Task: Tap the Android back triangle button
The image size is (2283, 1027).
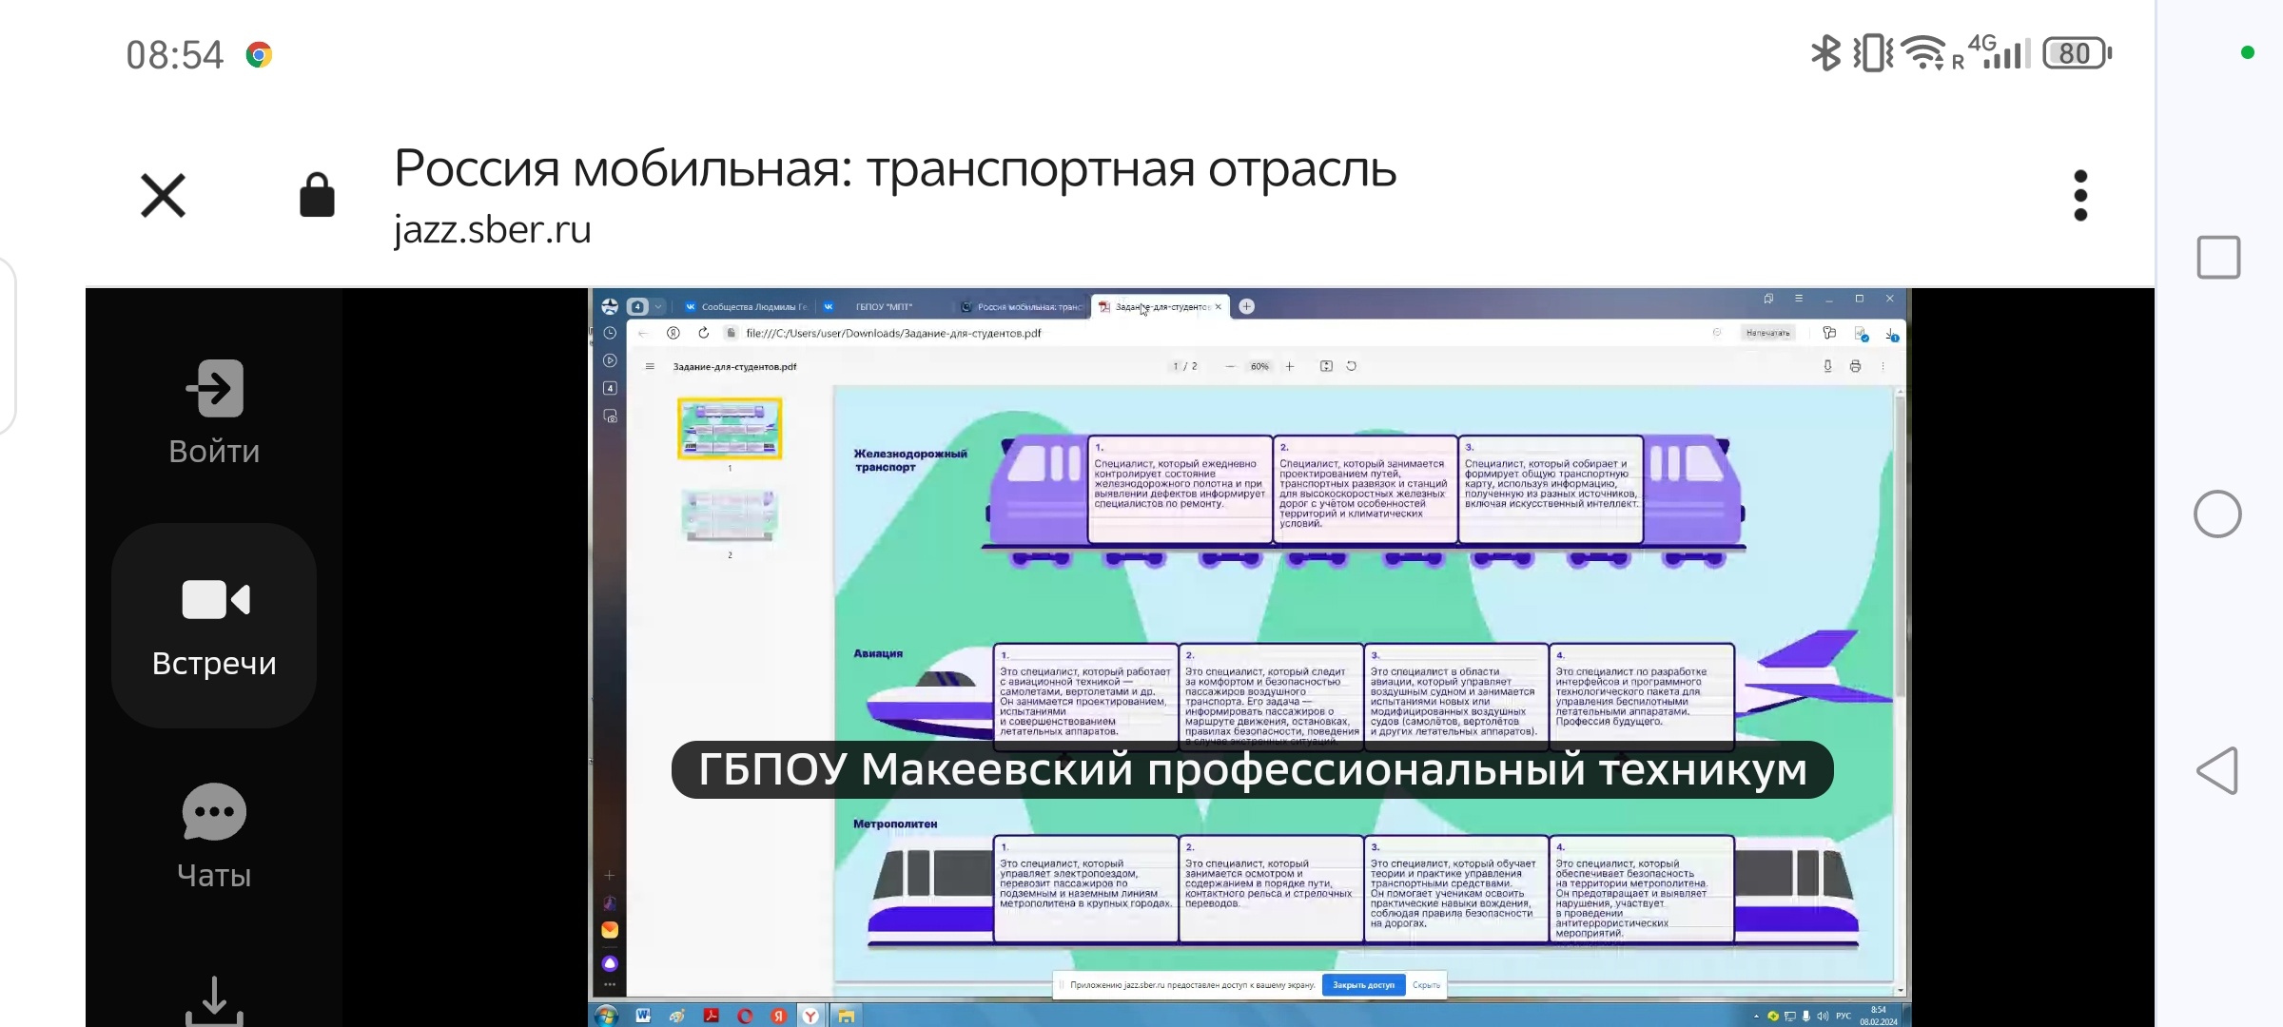Action: pos(2217,770)
